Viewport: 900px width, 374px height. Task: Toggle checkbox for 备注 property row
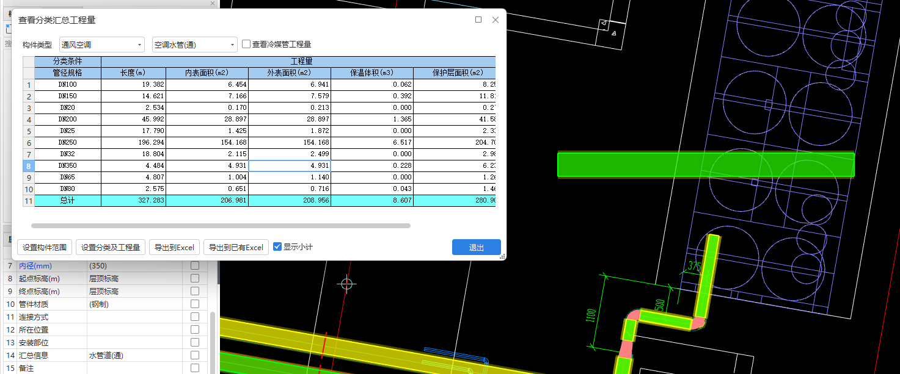coord(195,368)
